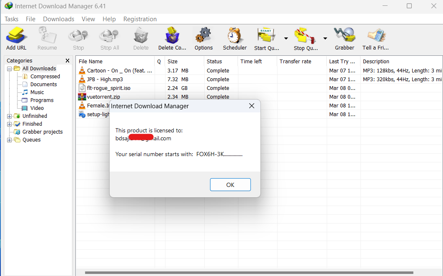This screenshot has width=443, height=276.
Task: Open the Help menu
Action: (109, 19)
